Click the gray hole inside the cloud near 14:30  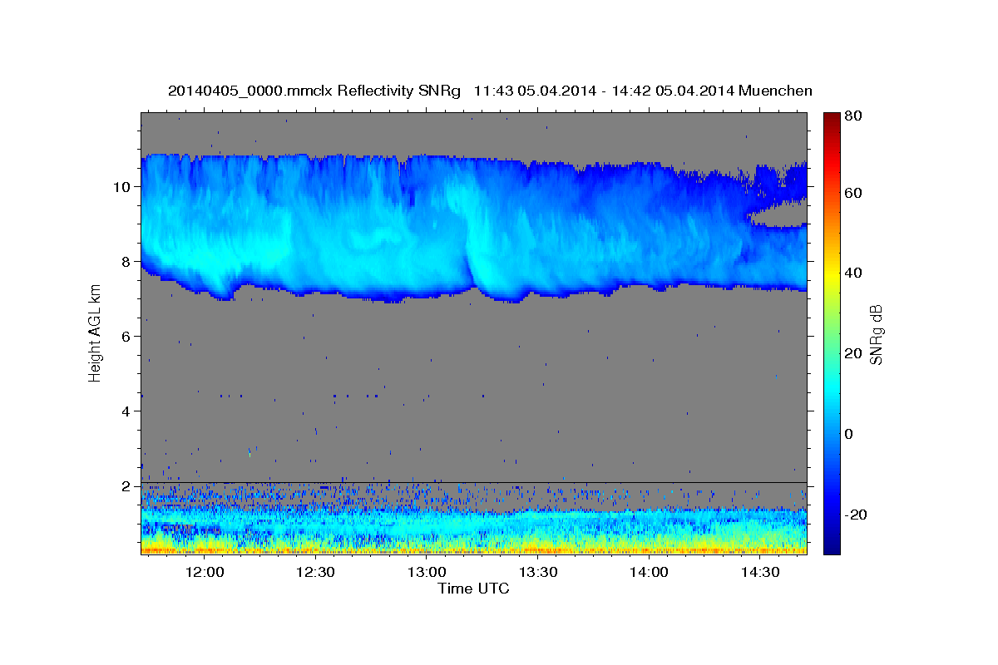tap(780, 216)
